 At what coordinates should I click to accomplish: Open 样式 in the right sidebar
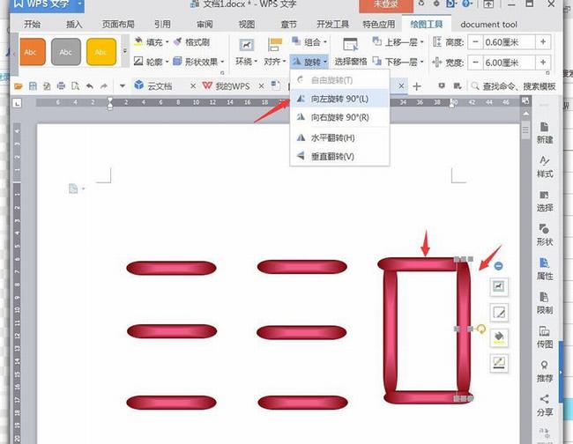[544, 166]
